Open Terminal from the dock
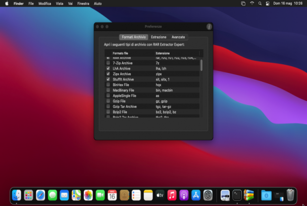The height and width of the screenshot is (206, 307). click(x=237, y=195)
